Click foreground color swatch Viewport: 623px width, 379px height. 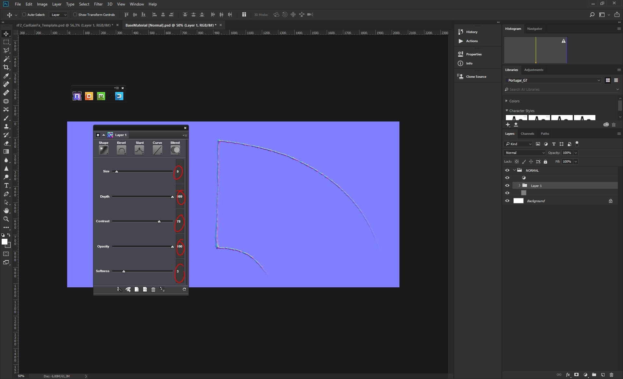pyautogui.click(x=5, y=242)
